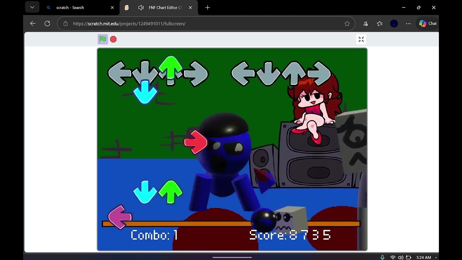Reload the Scratch project page

(47, 23)
